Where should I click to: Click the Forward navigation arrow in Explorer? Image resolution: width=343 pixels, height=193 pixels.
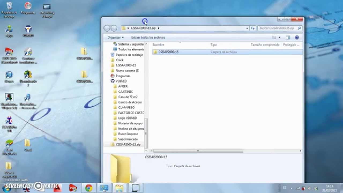point(114,28)
